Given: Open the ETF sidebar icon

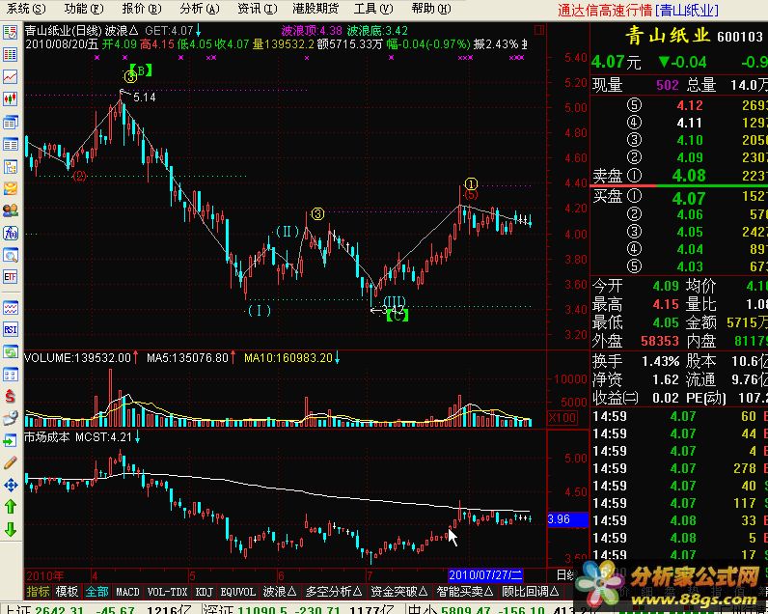Looking at the screenshot, I should (11, 277).
